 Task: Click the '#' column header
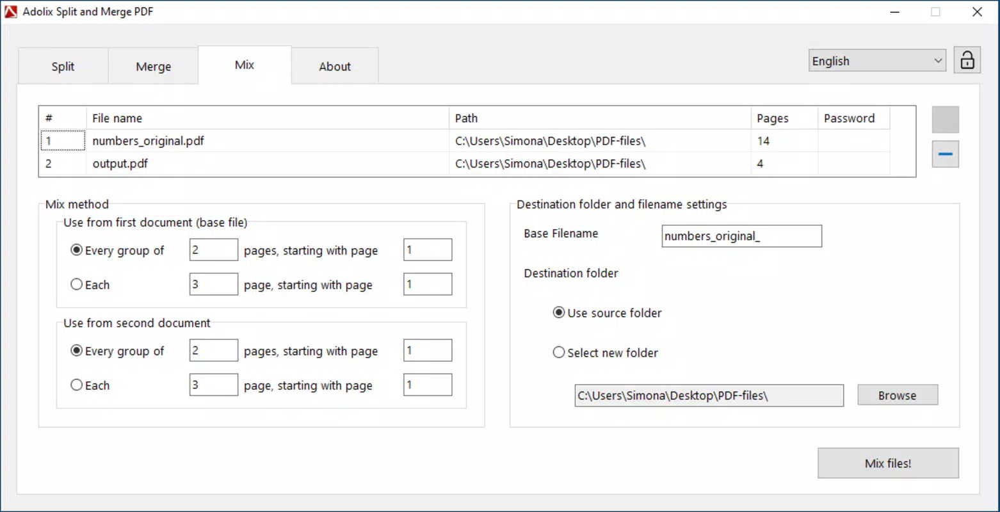[63, 118]
